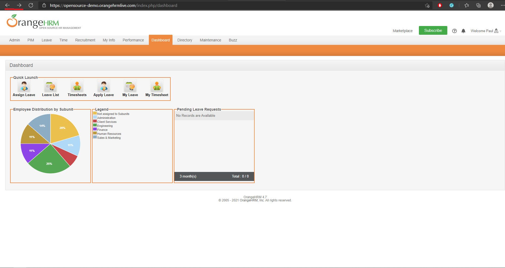Open the PIM menu
505x268 pixels.
click(x=31, y=40)
